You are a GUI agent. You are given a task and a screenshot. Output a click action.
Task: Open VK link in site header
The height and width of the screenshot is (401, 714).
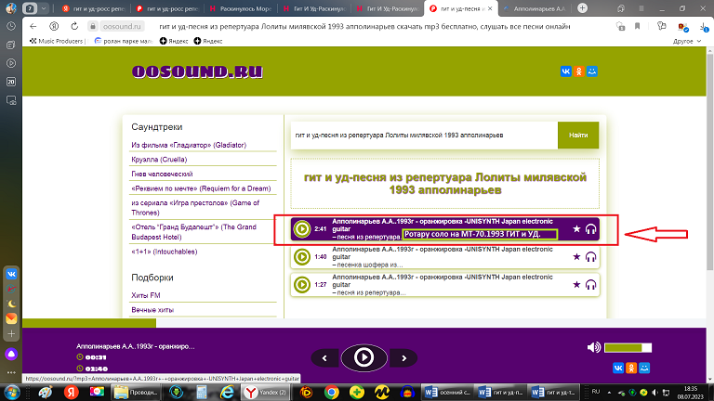[565, 71]
